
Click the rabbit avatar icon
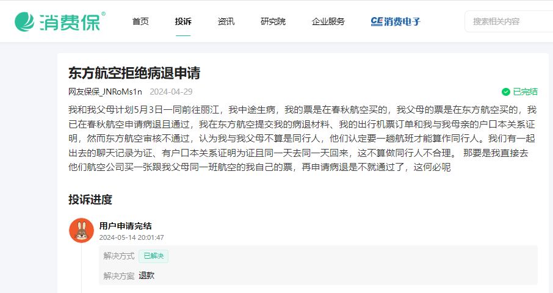[81, 230]
